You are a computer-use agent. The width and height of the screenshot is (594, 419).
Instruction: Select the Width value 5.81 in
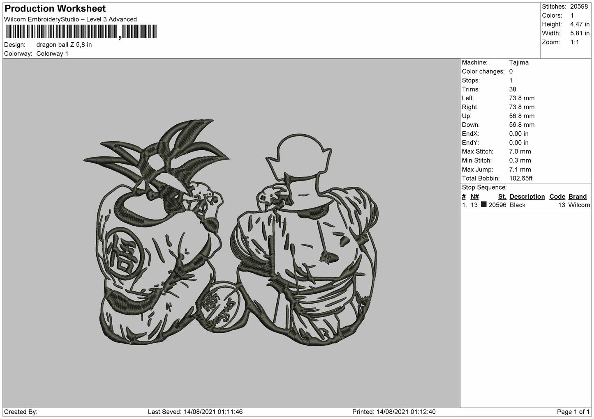[580, 33]
